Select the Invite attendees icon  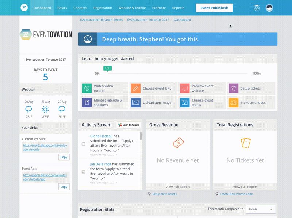click(232, 102)
